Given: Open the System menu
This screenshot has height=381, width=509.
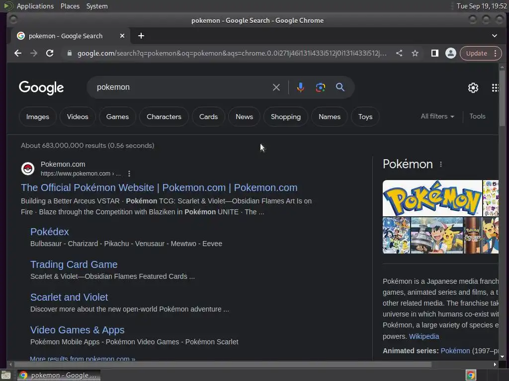Looking at the screenshot, I should 97,6.
